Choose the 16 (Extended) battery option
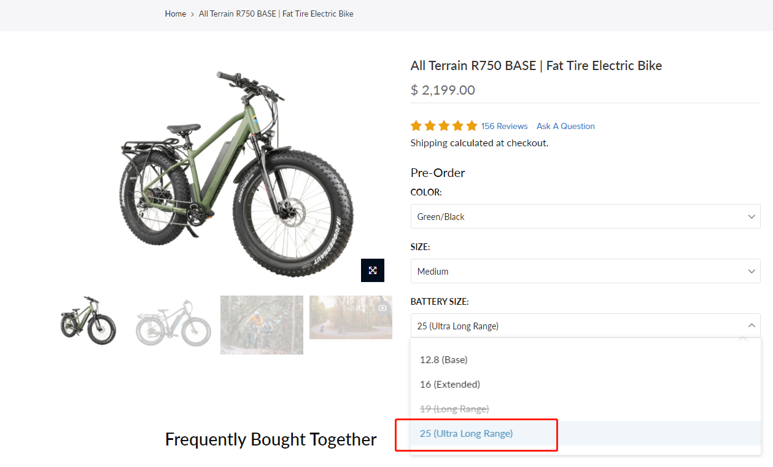The width and height of the screenshot is (773, 467). point(450,384)
